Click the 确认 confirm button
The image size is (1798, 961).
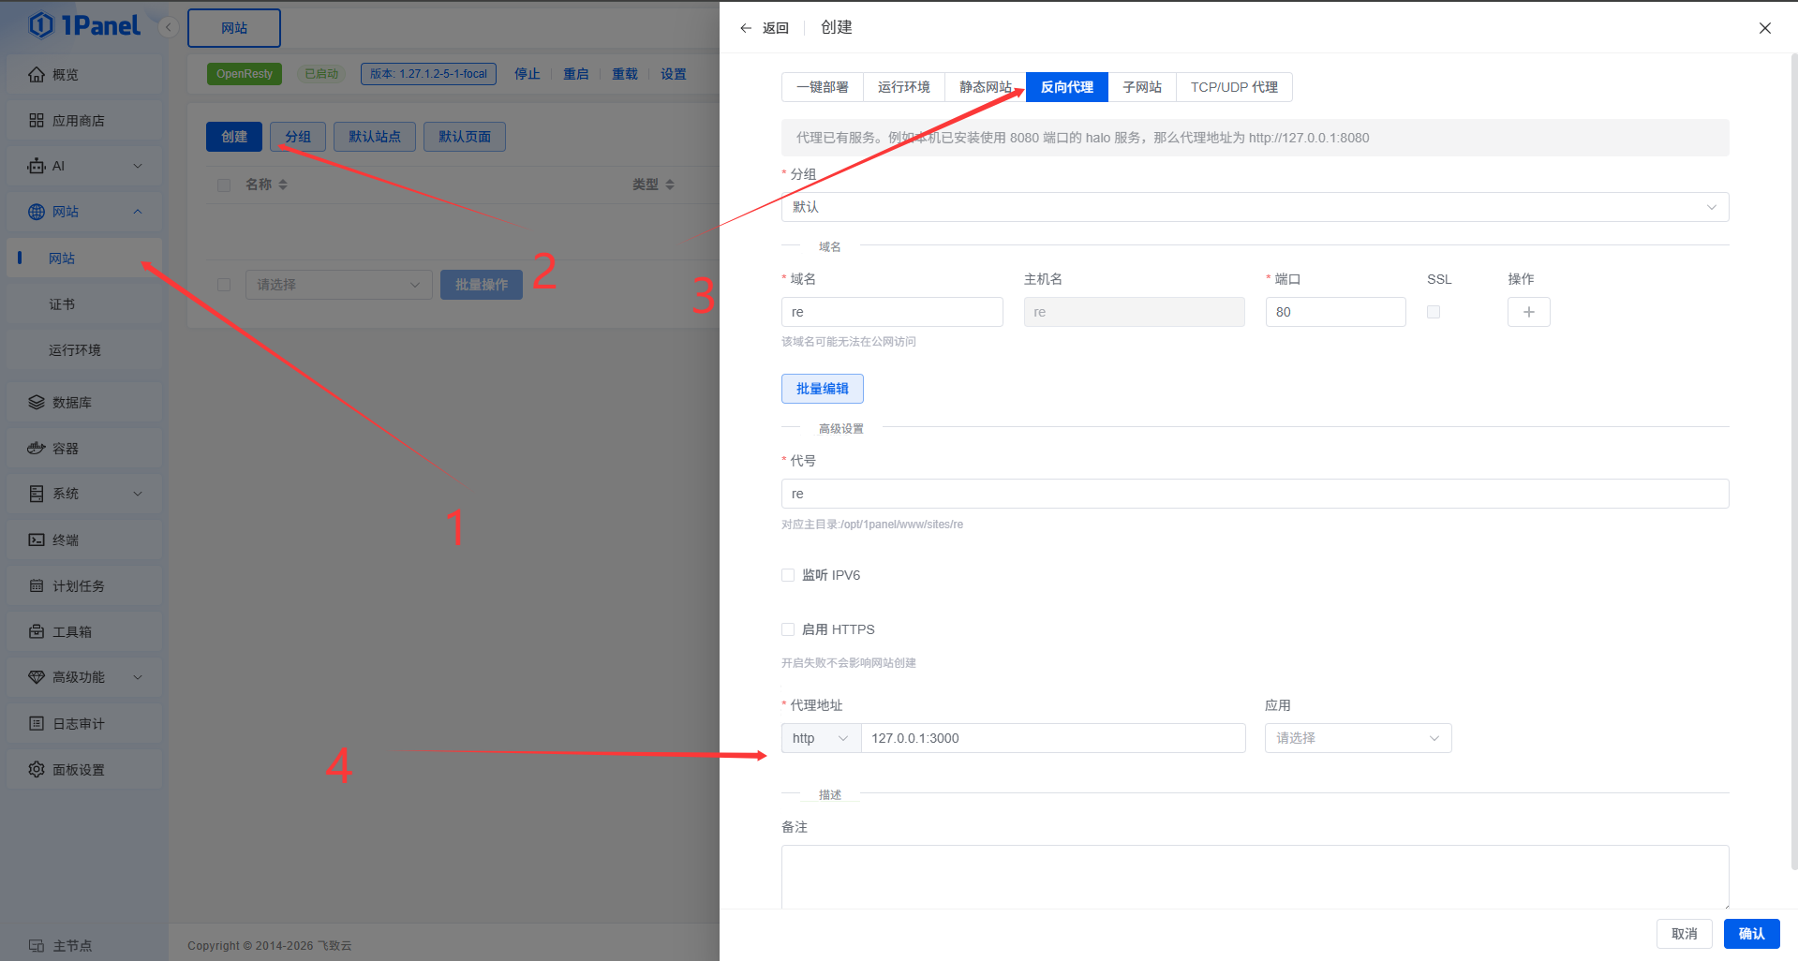point(1751,934)
